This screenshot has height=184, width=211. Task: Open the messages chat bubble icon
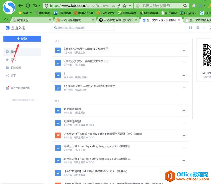click(198, 28)
